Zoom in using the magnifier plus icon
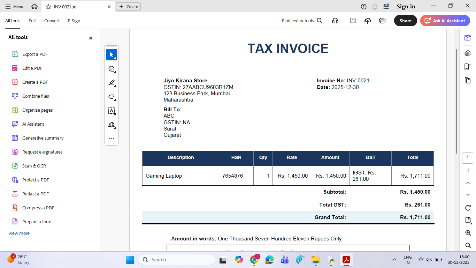Viewport: 476px width, 268px height. pyautogui.click(x=468, y=233)
